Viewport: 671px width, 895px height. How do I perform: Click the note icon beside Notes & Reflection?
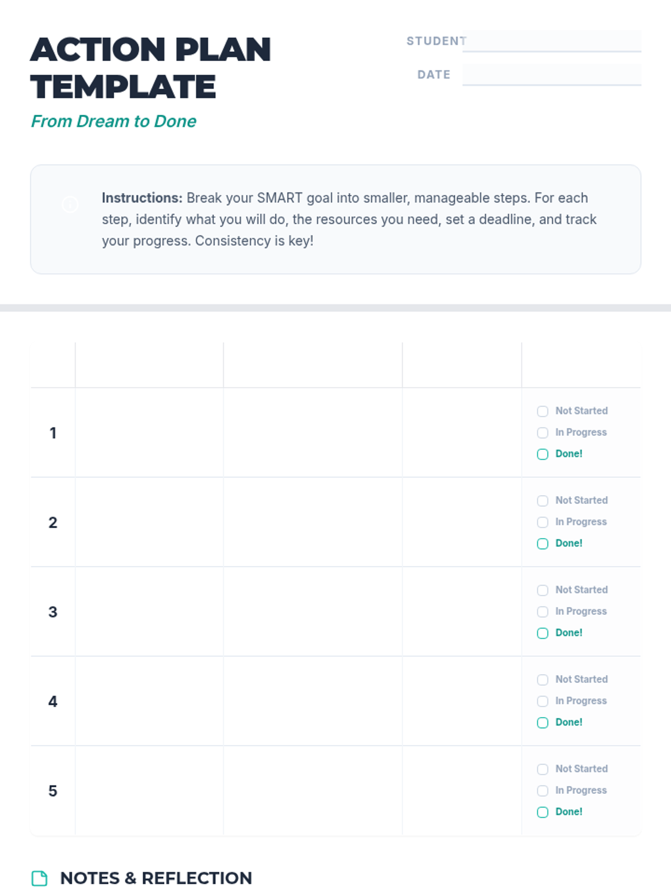pos(40,878)
